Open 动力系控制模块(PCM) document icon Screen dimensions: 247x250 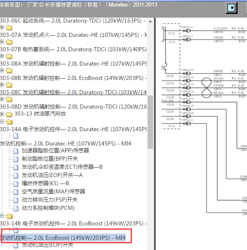click(16, 208)
